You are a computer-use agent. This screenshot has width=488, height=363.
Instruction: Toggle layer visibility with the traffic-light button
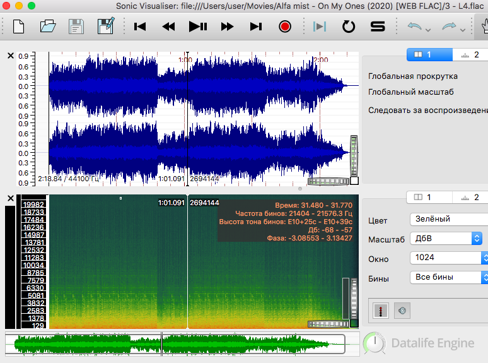click(381, 311)
